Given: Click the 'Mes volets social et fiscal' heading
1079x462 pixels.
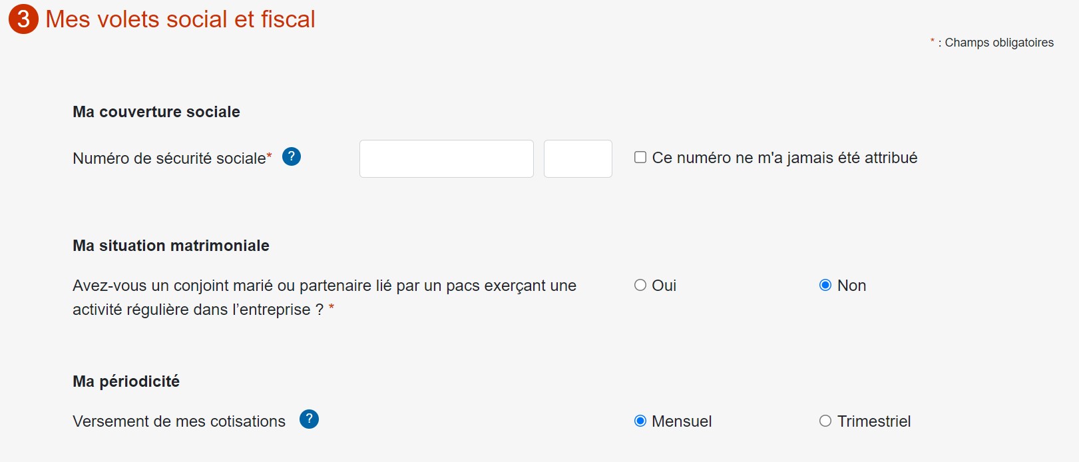Looking at the screenshot, I should (x=180, y=19).
